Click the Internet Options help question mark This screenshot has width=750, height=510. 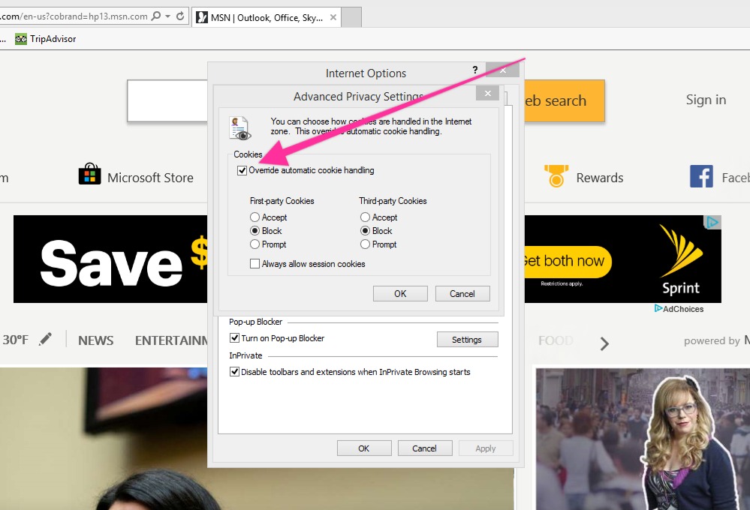click(x=475, y=70)
